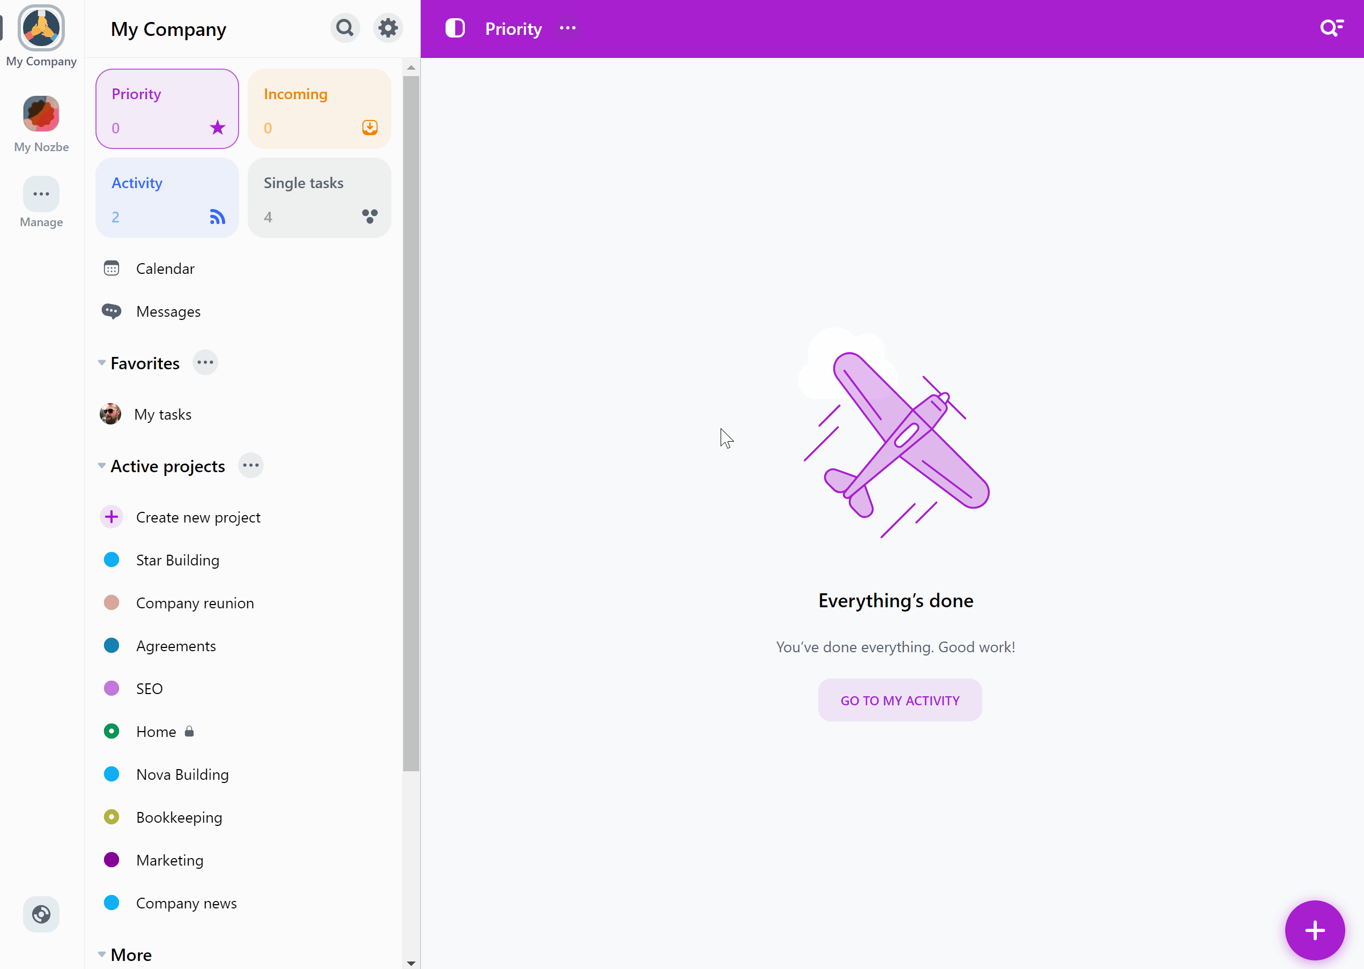Expand the Active projects section

(x=102, y=466)
